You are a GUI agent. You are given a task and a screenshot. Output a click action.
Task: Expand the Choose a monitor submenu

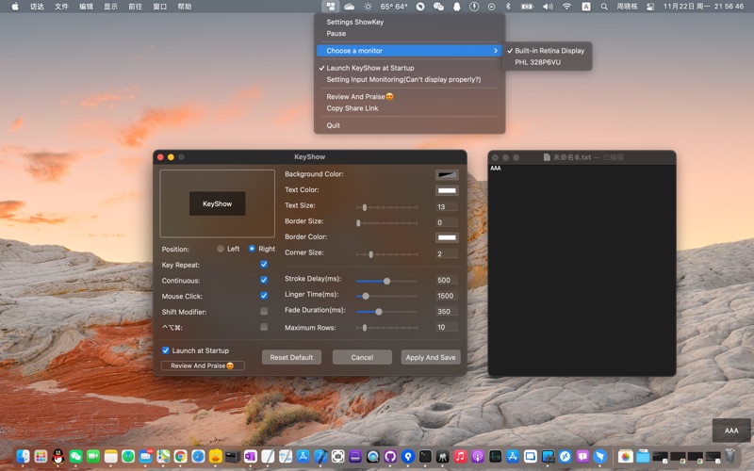point(410,51)
